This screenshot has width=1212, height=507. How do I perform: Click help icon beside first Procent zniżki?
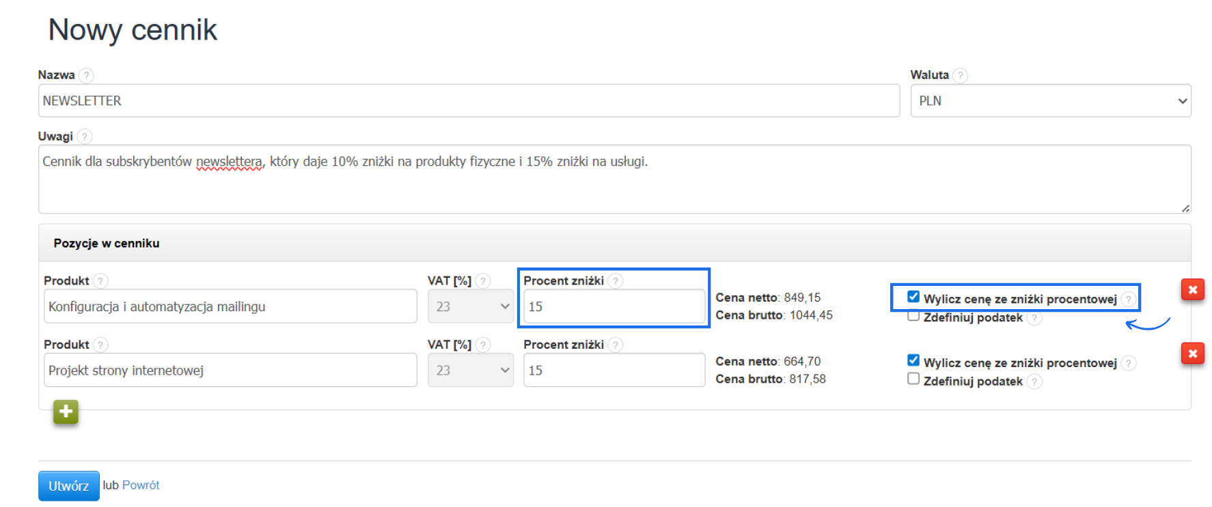[x=615, y=281]
